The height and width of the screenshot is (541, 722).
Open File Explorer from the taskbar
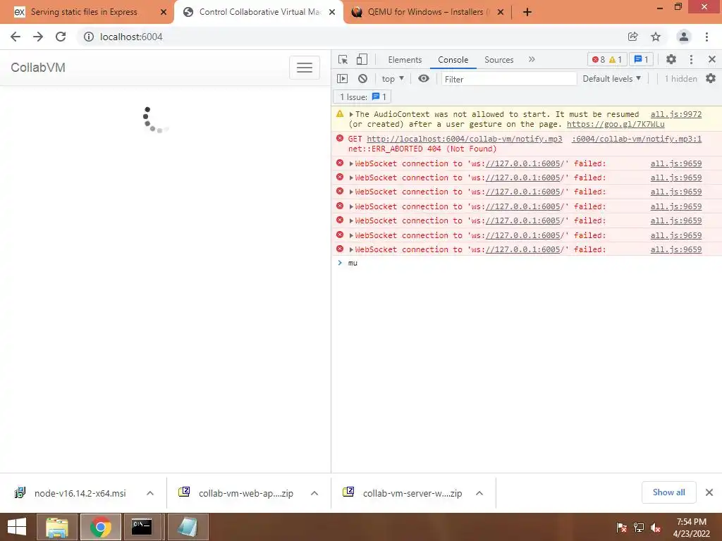click(57, 527)
